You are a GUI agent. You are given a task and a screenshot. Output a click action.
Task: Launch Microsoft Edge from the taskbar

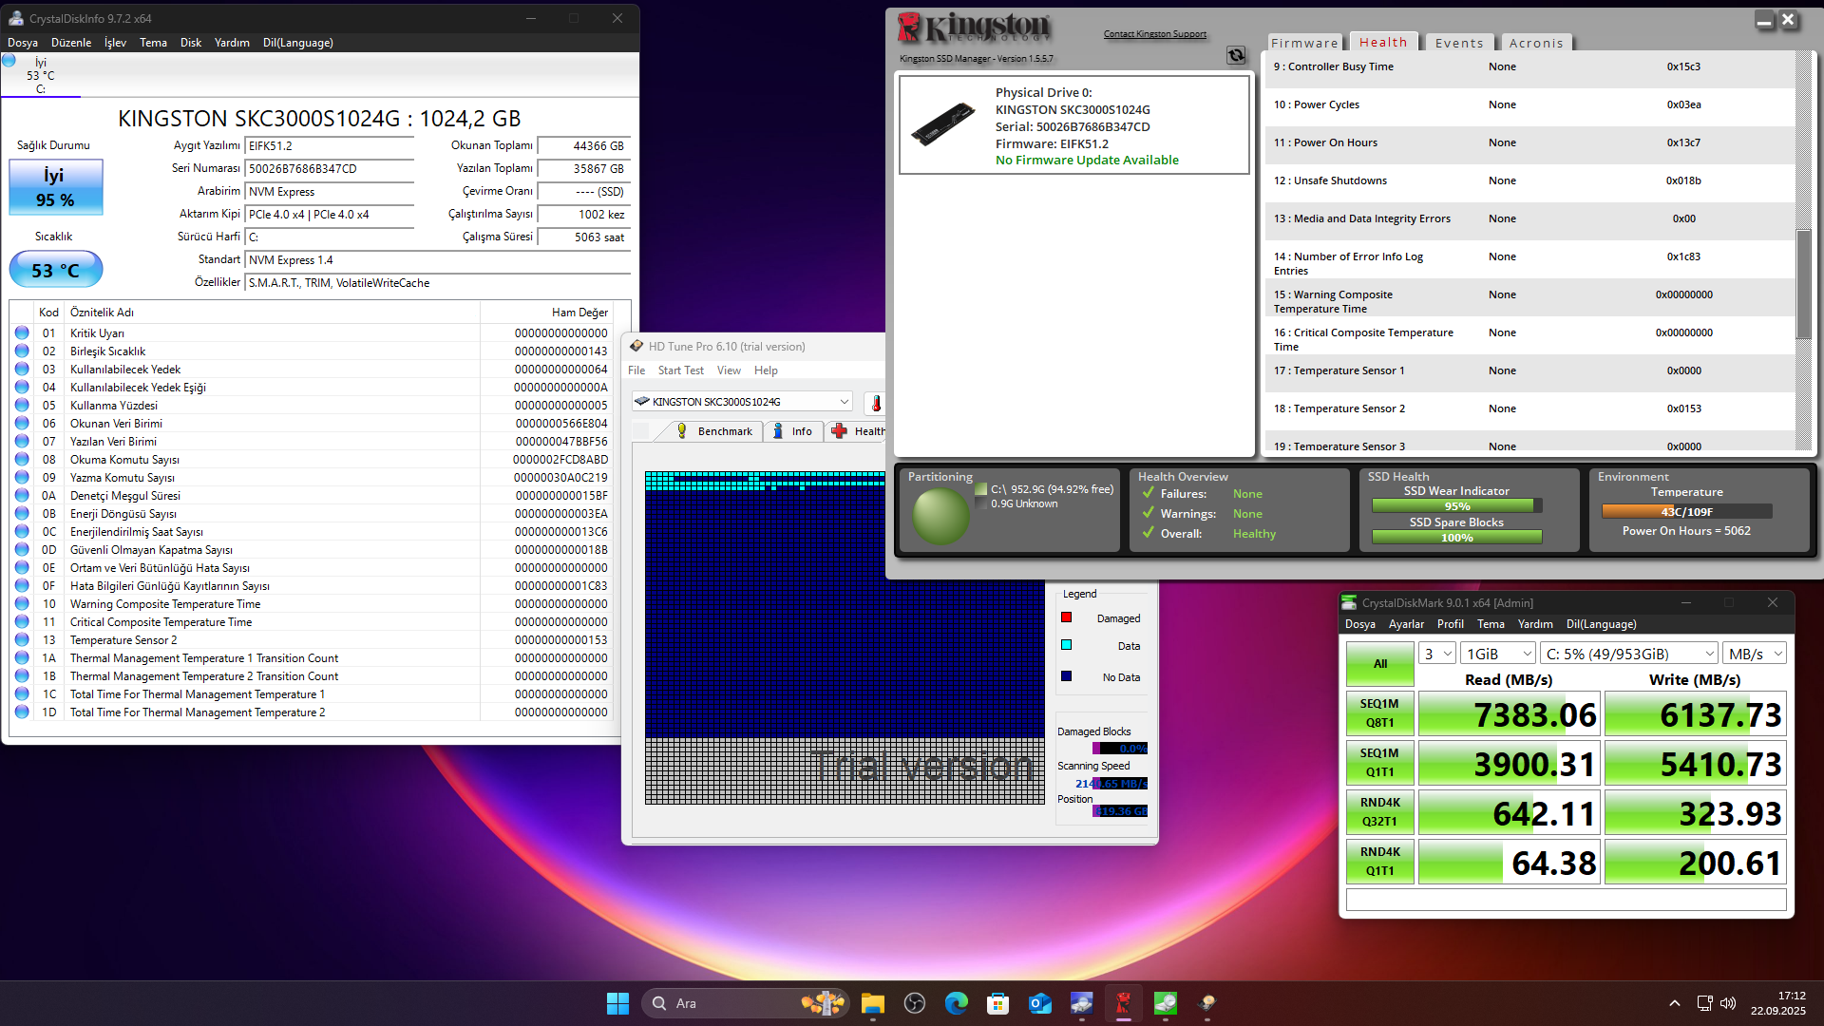pyautogui.click(x=957, y=1003)
